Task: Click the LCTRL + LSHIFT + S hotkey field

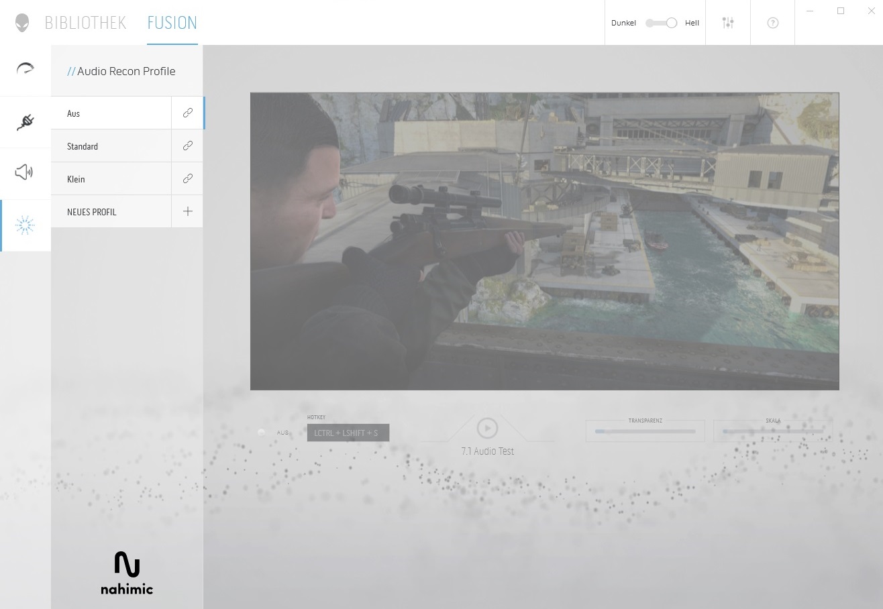Action: (x=348, y=433)
